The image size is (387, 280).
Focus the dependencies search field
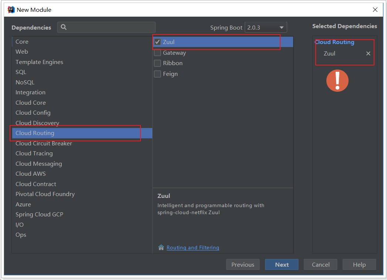[x=106, y=27]
